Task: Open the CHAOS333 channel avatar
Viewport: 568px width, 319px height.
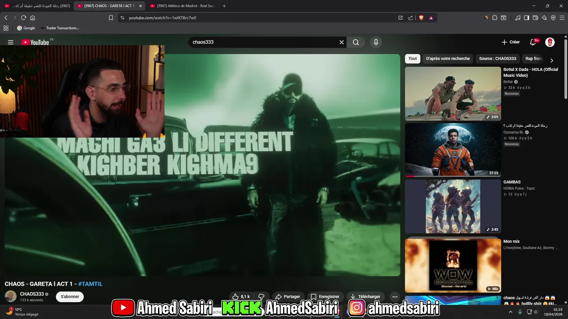Action: 11,296
